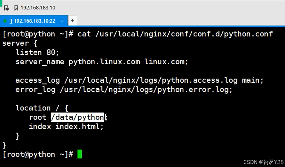Open a new session tab with the plus button
The width and height of the screenshot is (285, 167).
click(x=72, y=21)
